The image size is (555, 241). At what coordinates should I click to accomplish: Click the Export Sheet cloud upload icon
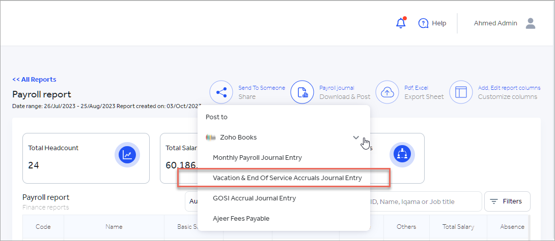pyautogui.click(x=387, y=92)
